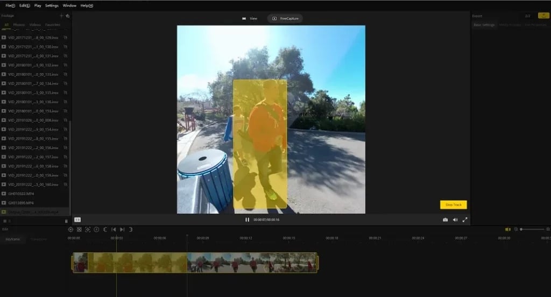This screenshot has height=297, width=551.
Task: Select the file ending 00_157.insv
Action: tap(34, 157)
